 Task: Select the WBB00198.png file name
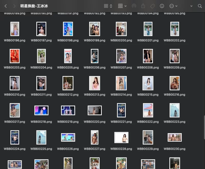click(x=68, y=40)
